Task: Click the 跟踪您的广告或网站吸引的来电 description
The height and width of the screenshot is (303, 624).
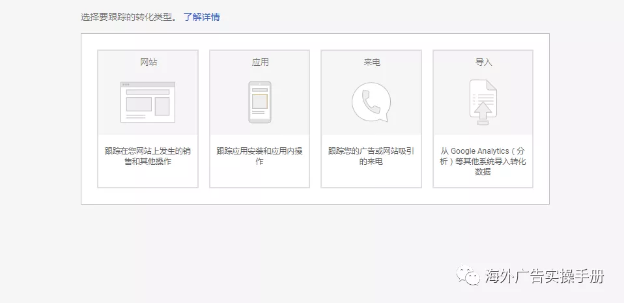Action: pos(371,156)
